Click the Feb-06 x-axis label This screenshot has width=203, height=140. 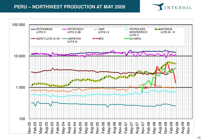coord(103,128)
